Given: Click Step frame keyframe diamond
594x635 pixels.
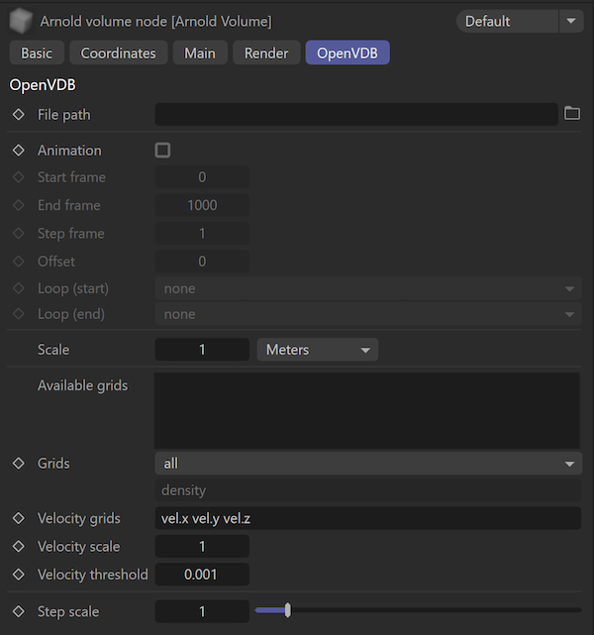Looking at the screenshot, I should pos(19,233).
